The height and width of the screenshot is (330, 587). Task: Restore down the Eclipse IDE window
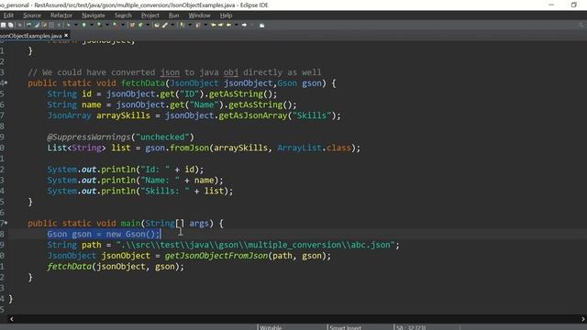(574, 5)
